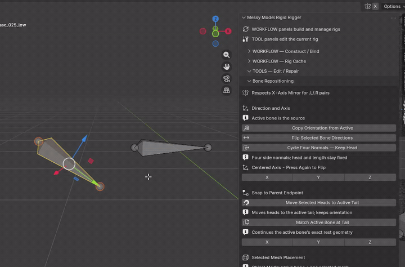This screenshot has height=267, width=405.
Task: Click Cycle Four Normals — Keep Head
Action: click(319, 148)
